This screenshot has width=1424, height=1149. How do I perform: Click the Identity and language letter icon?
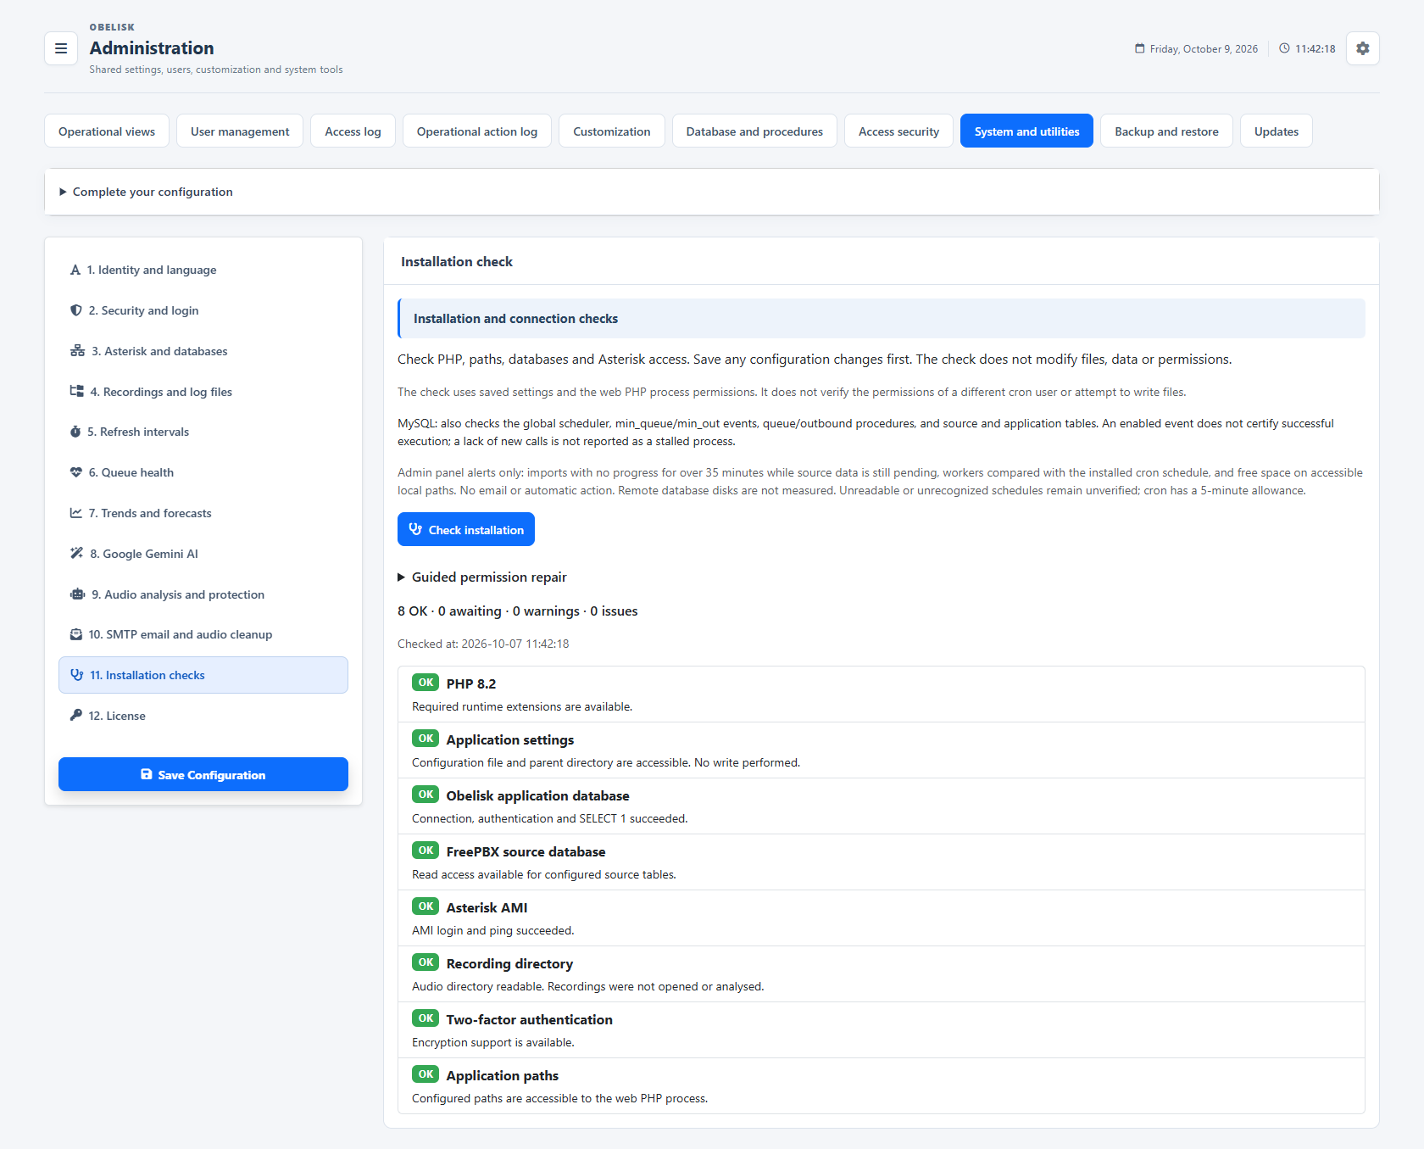[75, 270]
